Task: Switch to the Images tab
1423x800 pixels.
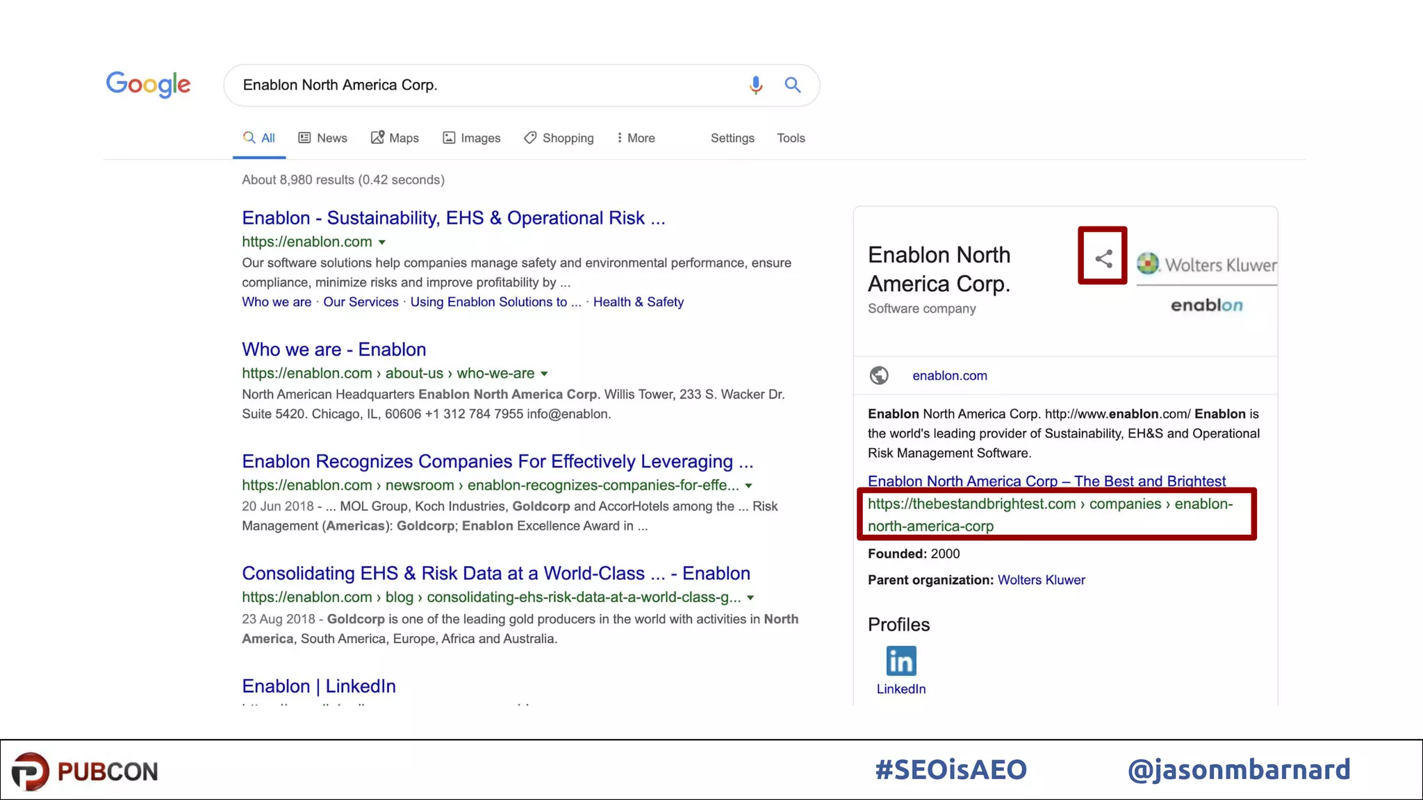Action: click(x=472, y=138)
